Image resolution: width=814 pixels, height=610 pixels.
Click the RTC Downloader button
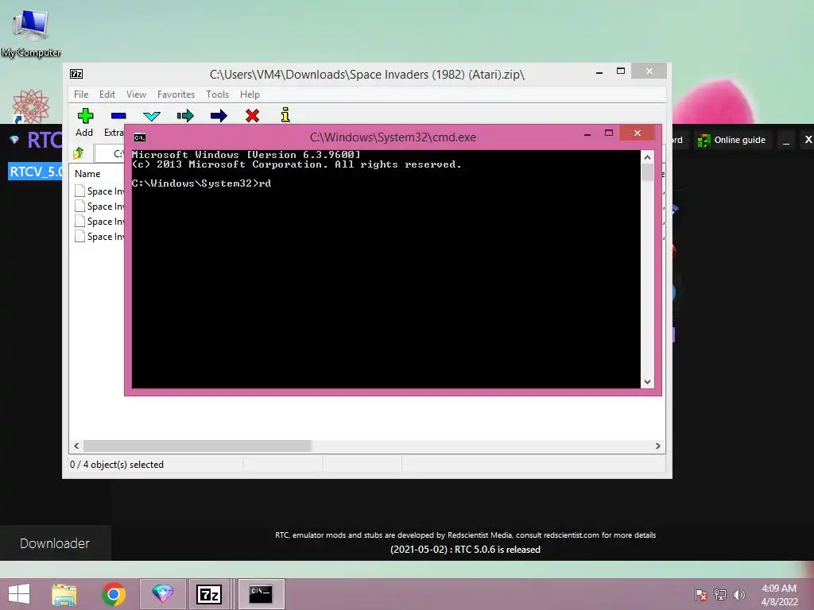point(55,543)
